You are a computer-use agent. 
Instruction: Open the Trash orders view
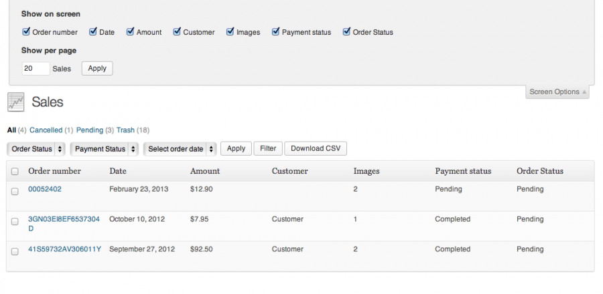click(x=125, y=130)
